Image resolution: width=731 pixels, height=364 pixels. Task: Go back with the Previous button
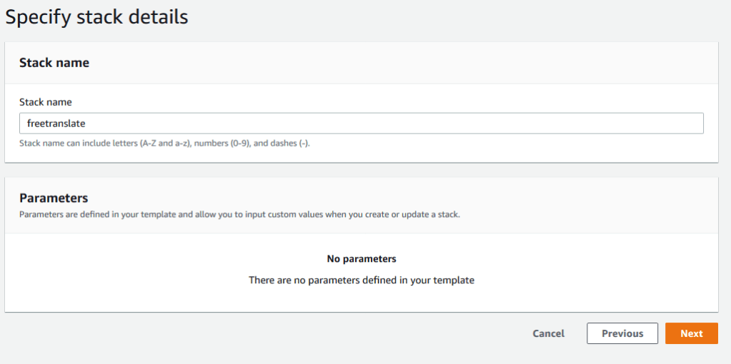[622, 333]
